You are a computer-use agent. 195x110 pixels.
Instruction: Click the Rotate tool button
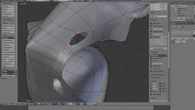[9, 9]
